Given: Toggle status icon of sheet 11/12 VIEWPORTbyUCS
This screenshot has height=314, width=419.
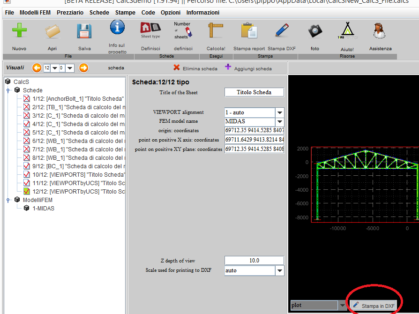Looking at the screenshot, I should tap(26, 183).
